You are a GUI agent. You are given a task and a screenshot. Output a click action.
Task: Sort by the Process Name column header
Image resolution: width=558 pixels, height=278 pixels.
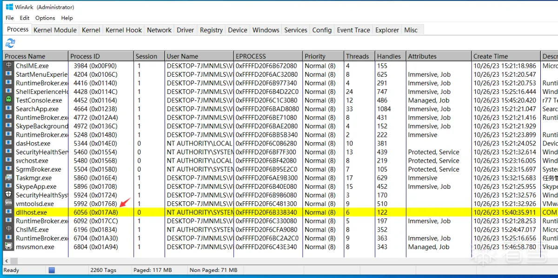click(x=36, y=56)
